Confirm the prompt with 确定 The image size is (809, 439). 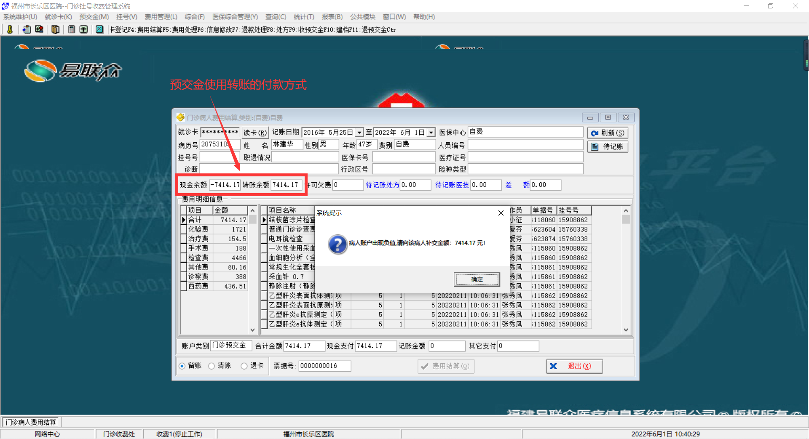(477, 279)
